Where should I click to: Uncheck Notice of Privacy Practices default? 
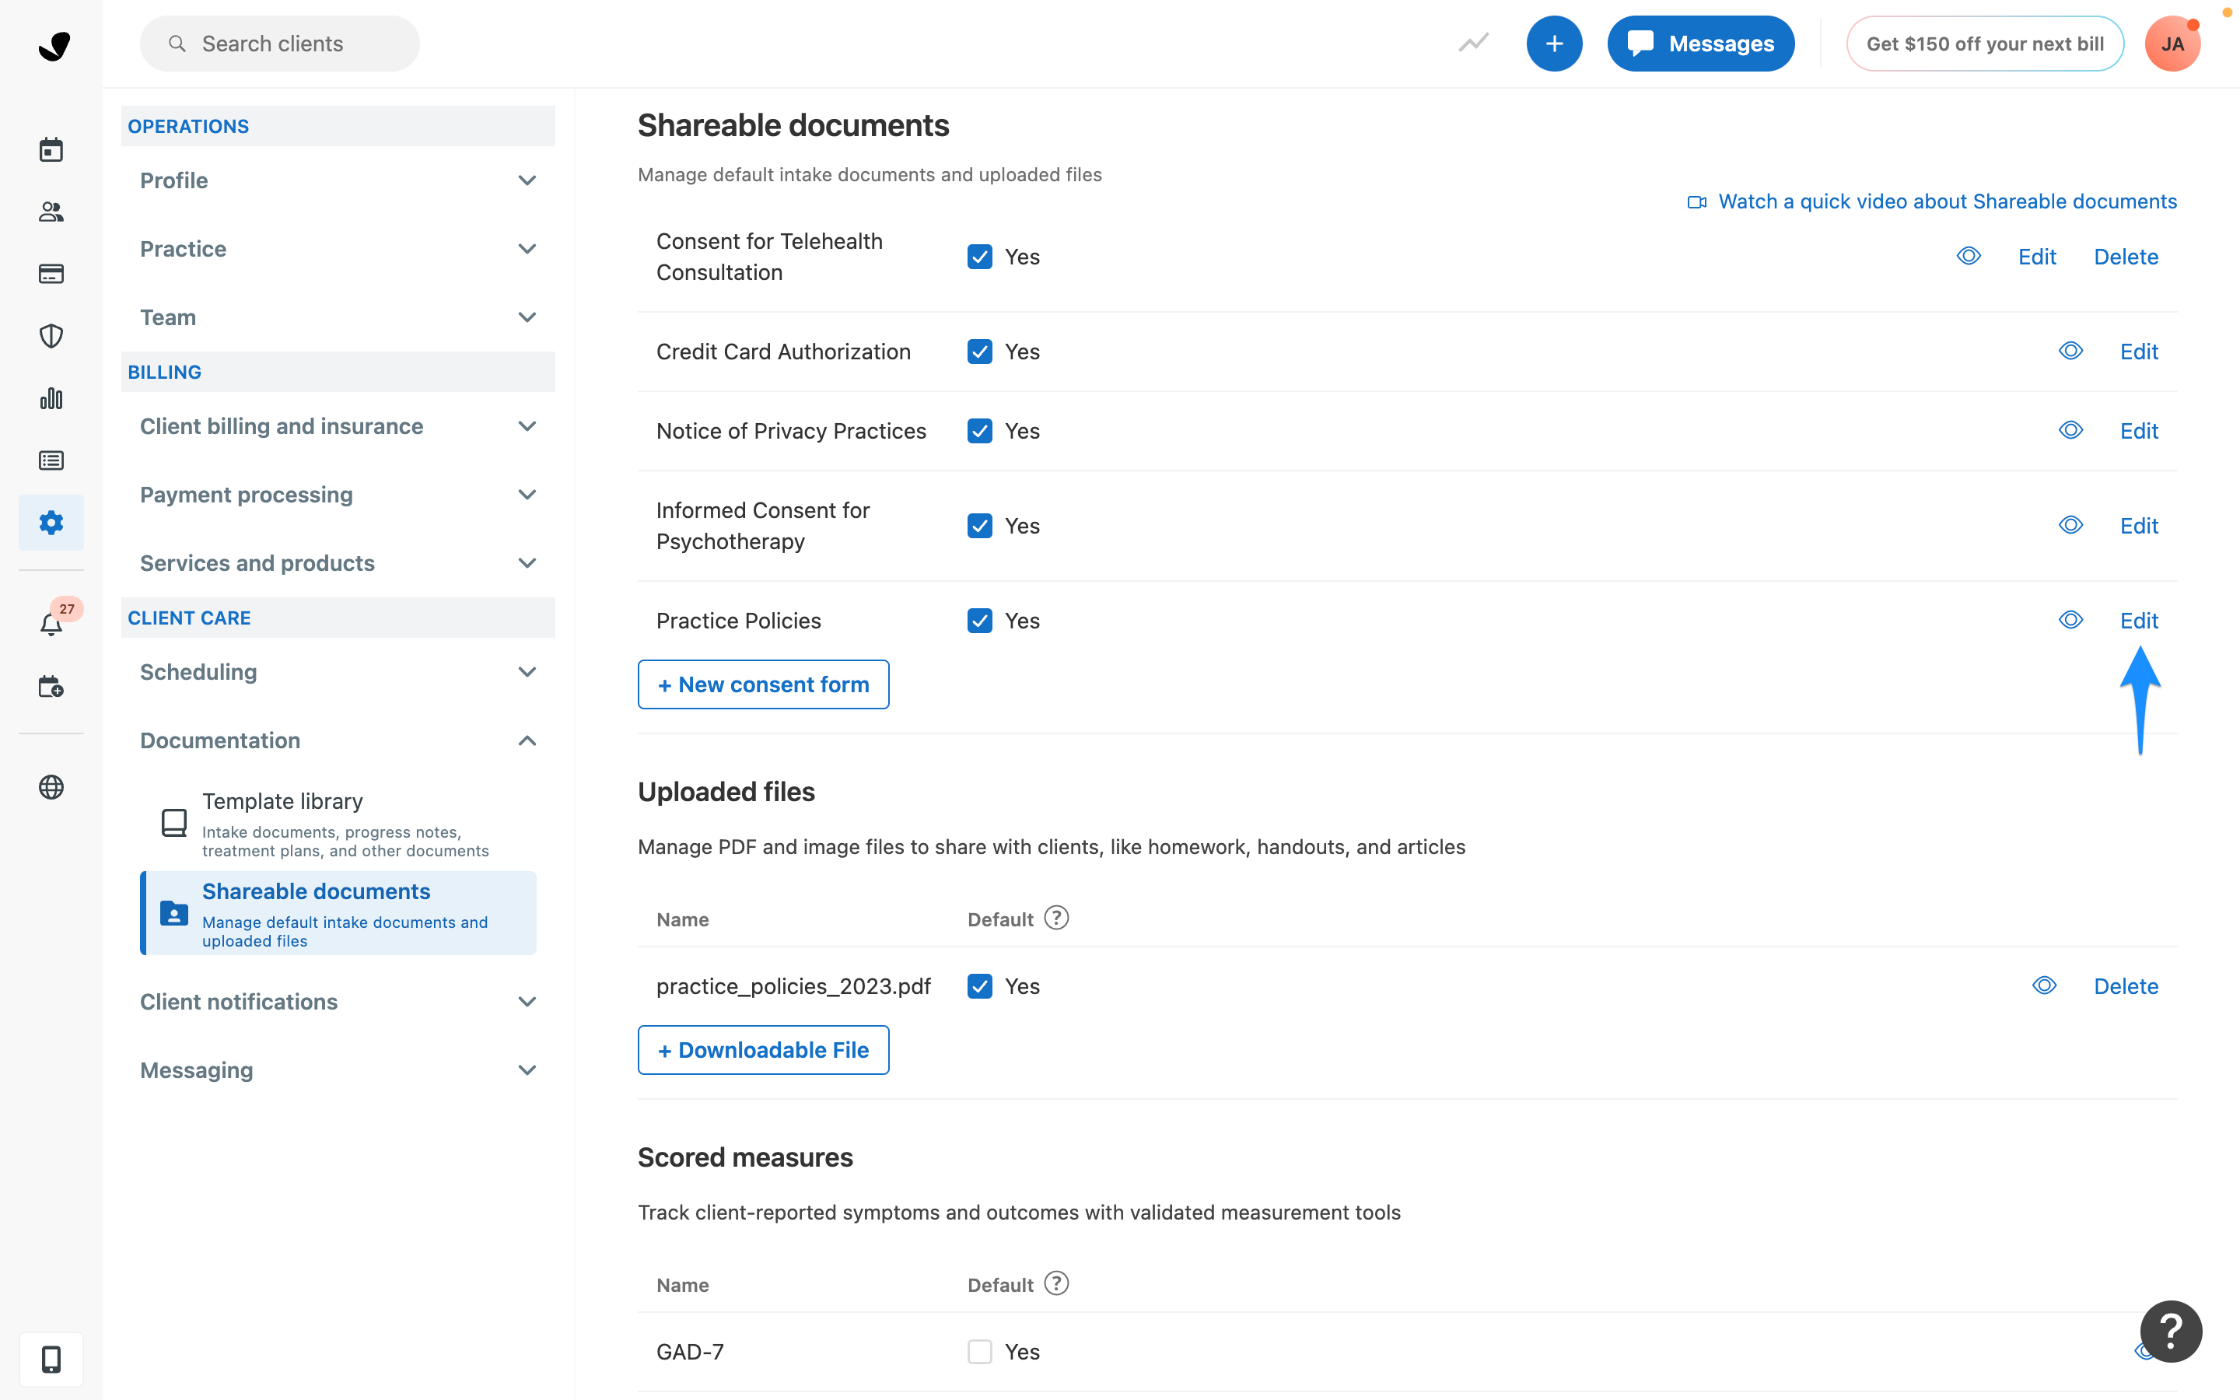[979, 431]
